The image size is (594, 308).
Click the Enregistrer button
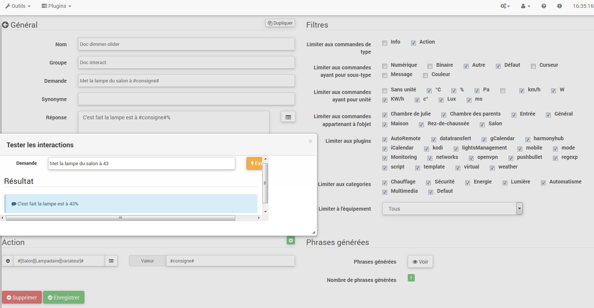(63, 298)
